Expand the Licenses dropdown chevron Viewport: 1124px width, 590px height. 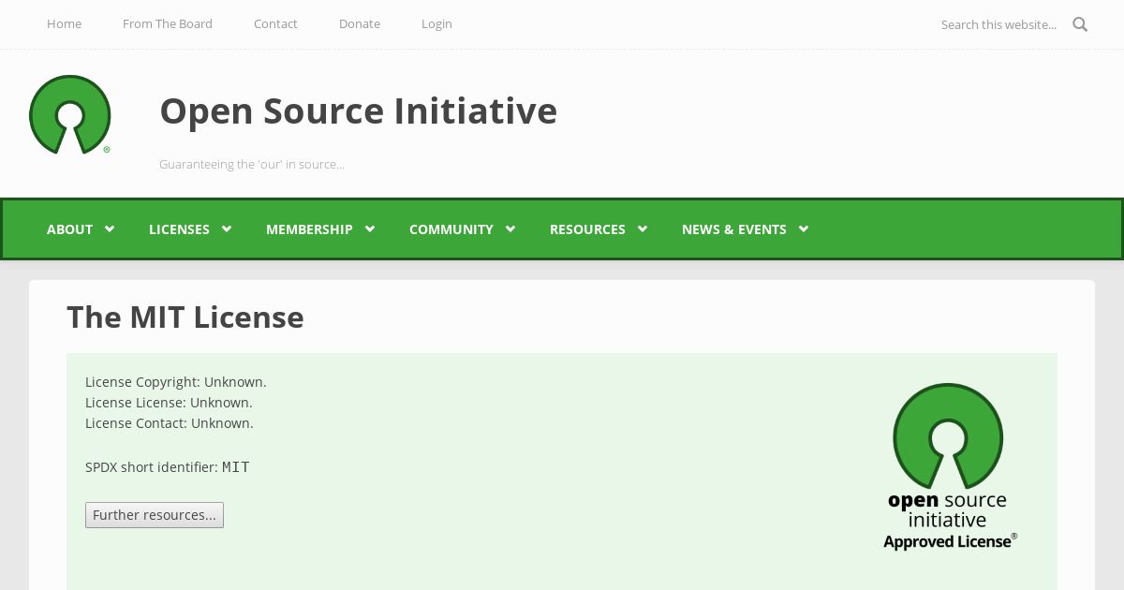pos(227,229)
